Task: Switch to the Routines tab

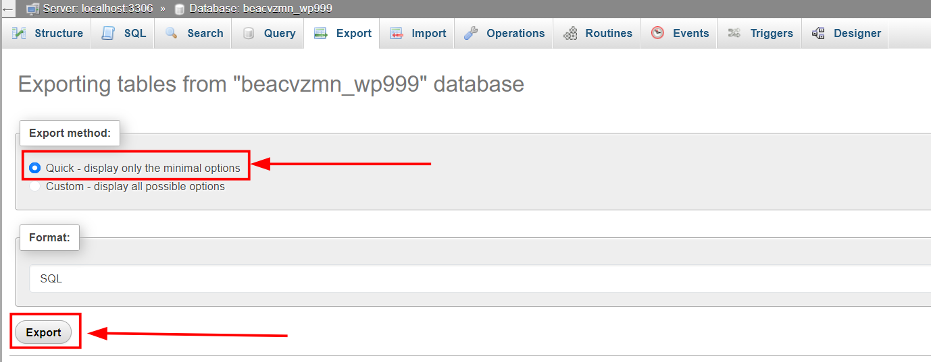Action: (x=597, y=33)
